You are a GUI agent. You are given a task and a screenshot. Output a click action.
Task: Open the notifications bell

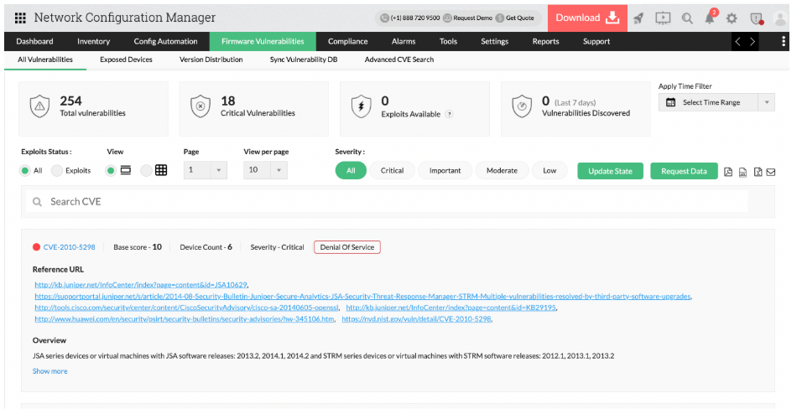[x=710, y=18]
